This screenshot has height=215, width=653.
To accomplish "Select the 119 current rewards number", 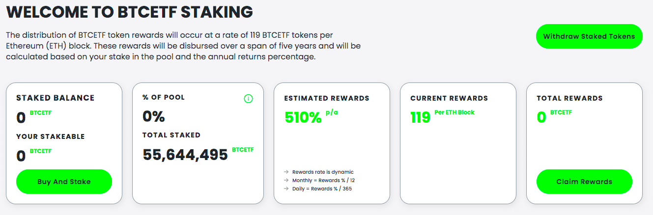I will pos(421,117).
